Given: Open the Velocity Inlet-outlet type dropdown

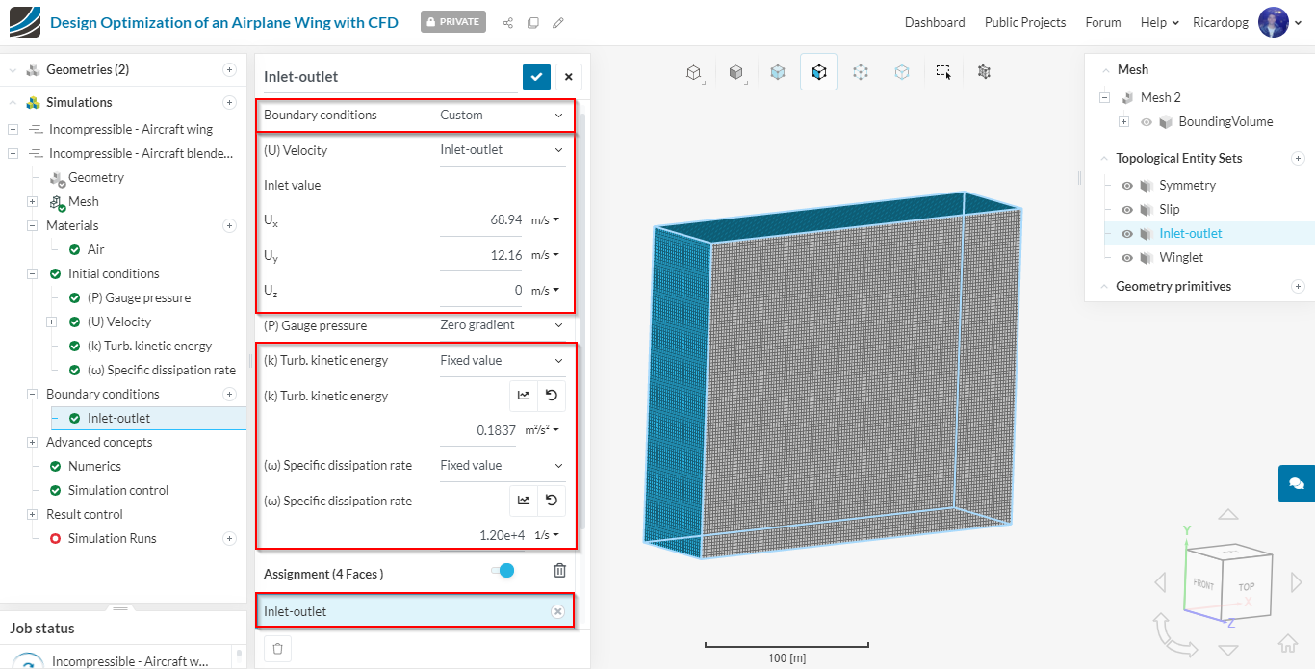Looking at the screenshot, I should point(503,149).
